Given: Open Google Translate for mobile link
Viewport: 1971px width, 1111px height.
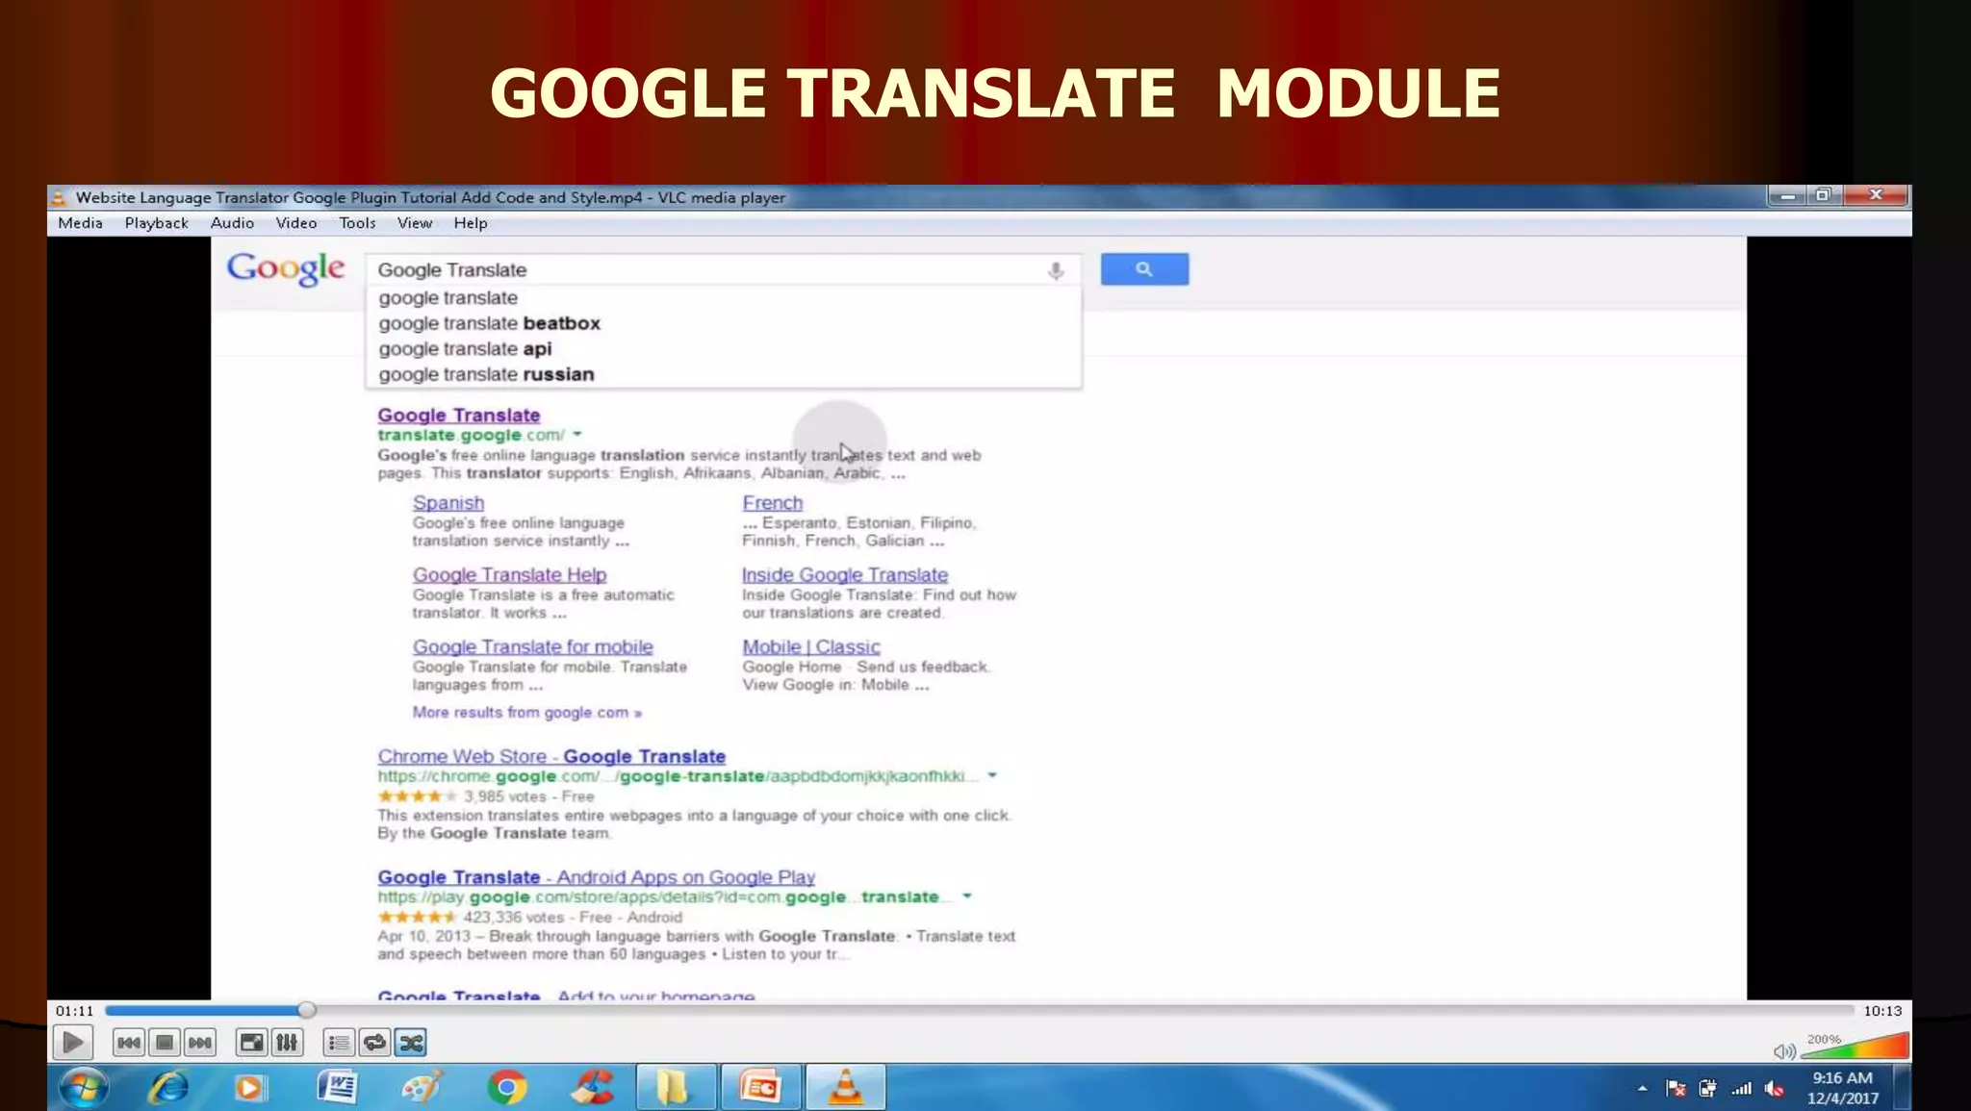Looking at the screenshot, I should tap(532, 647).
